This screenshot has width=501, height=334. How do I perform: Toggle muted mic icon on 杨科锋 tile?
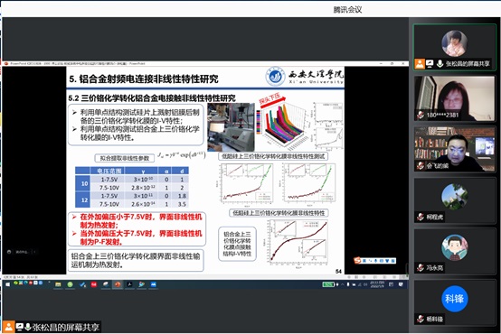[x=421, y=319]
